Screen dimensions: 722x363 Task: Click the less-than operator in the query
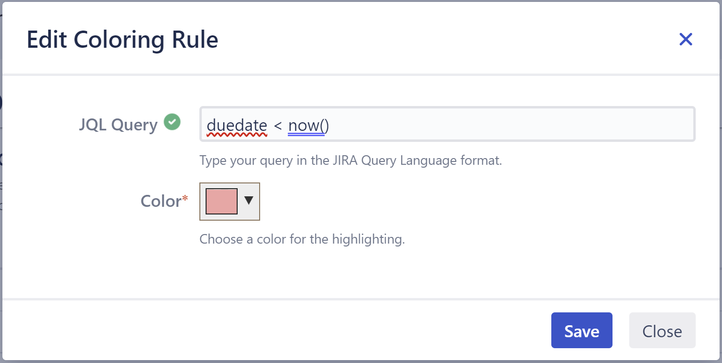278,125
